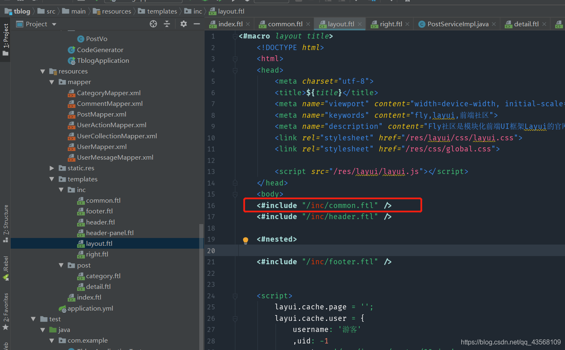Click the JRebel tool window icon
This screenshot has width=565, height=350.
point(5,278)
